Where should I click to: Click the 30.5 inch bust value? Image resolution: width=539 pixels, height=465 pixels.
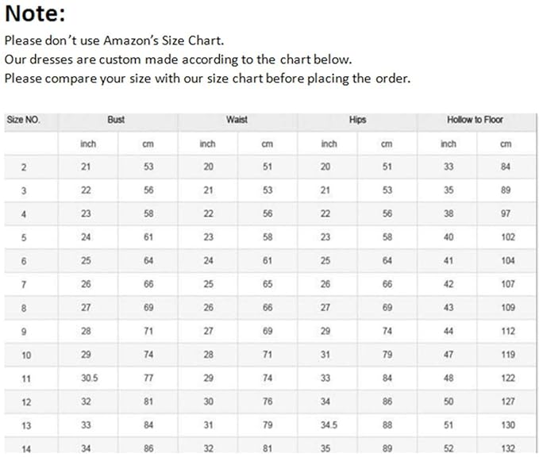coord(90,378)
